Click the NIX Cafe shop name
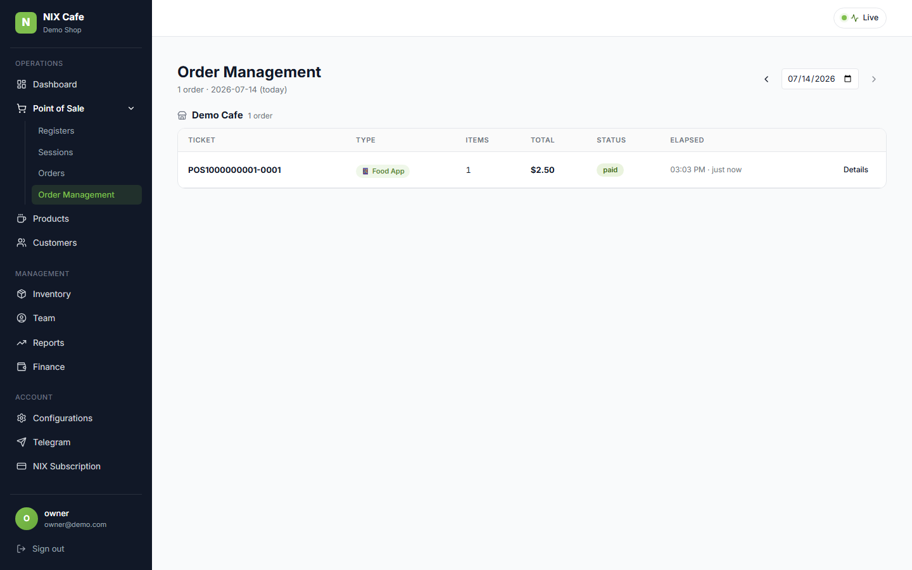The image size is (912, 570). (x=63, y=17)
